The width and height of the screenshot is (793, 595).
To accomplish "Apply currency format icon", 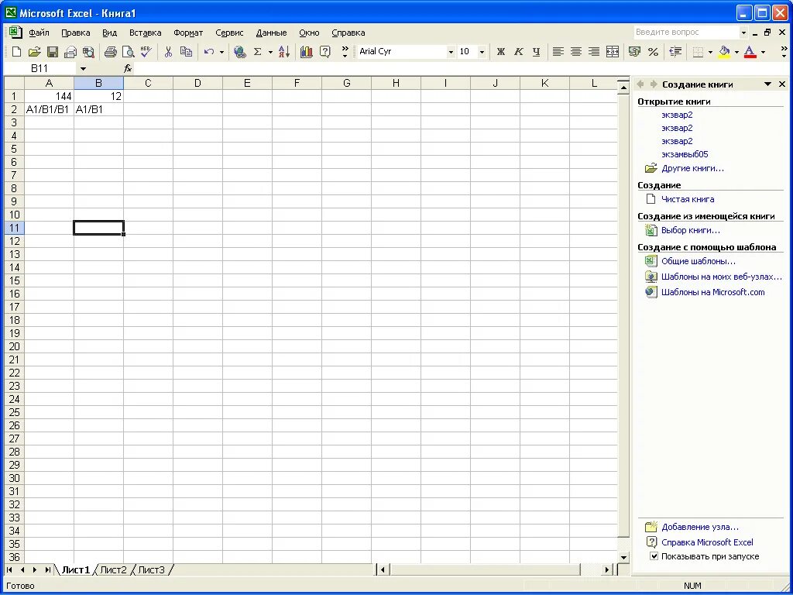I will (x=634, y=52).
